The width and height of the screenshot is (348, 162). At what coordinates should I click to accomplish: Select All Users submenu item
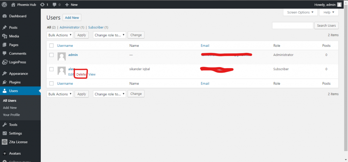[10, 100]
